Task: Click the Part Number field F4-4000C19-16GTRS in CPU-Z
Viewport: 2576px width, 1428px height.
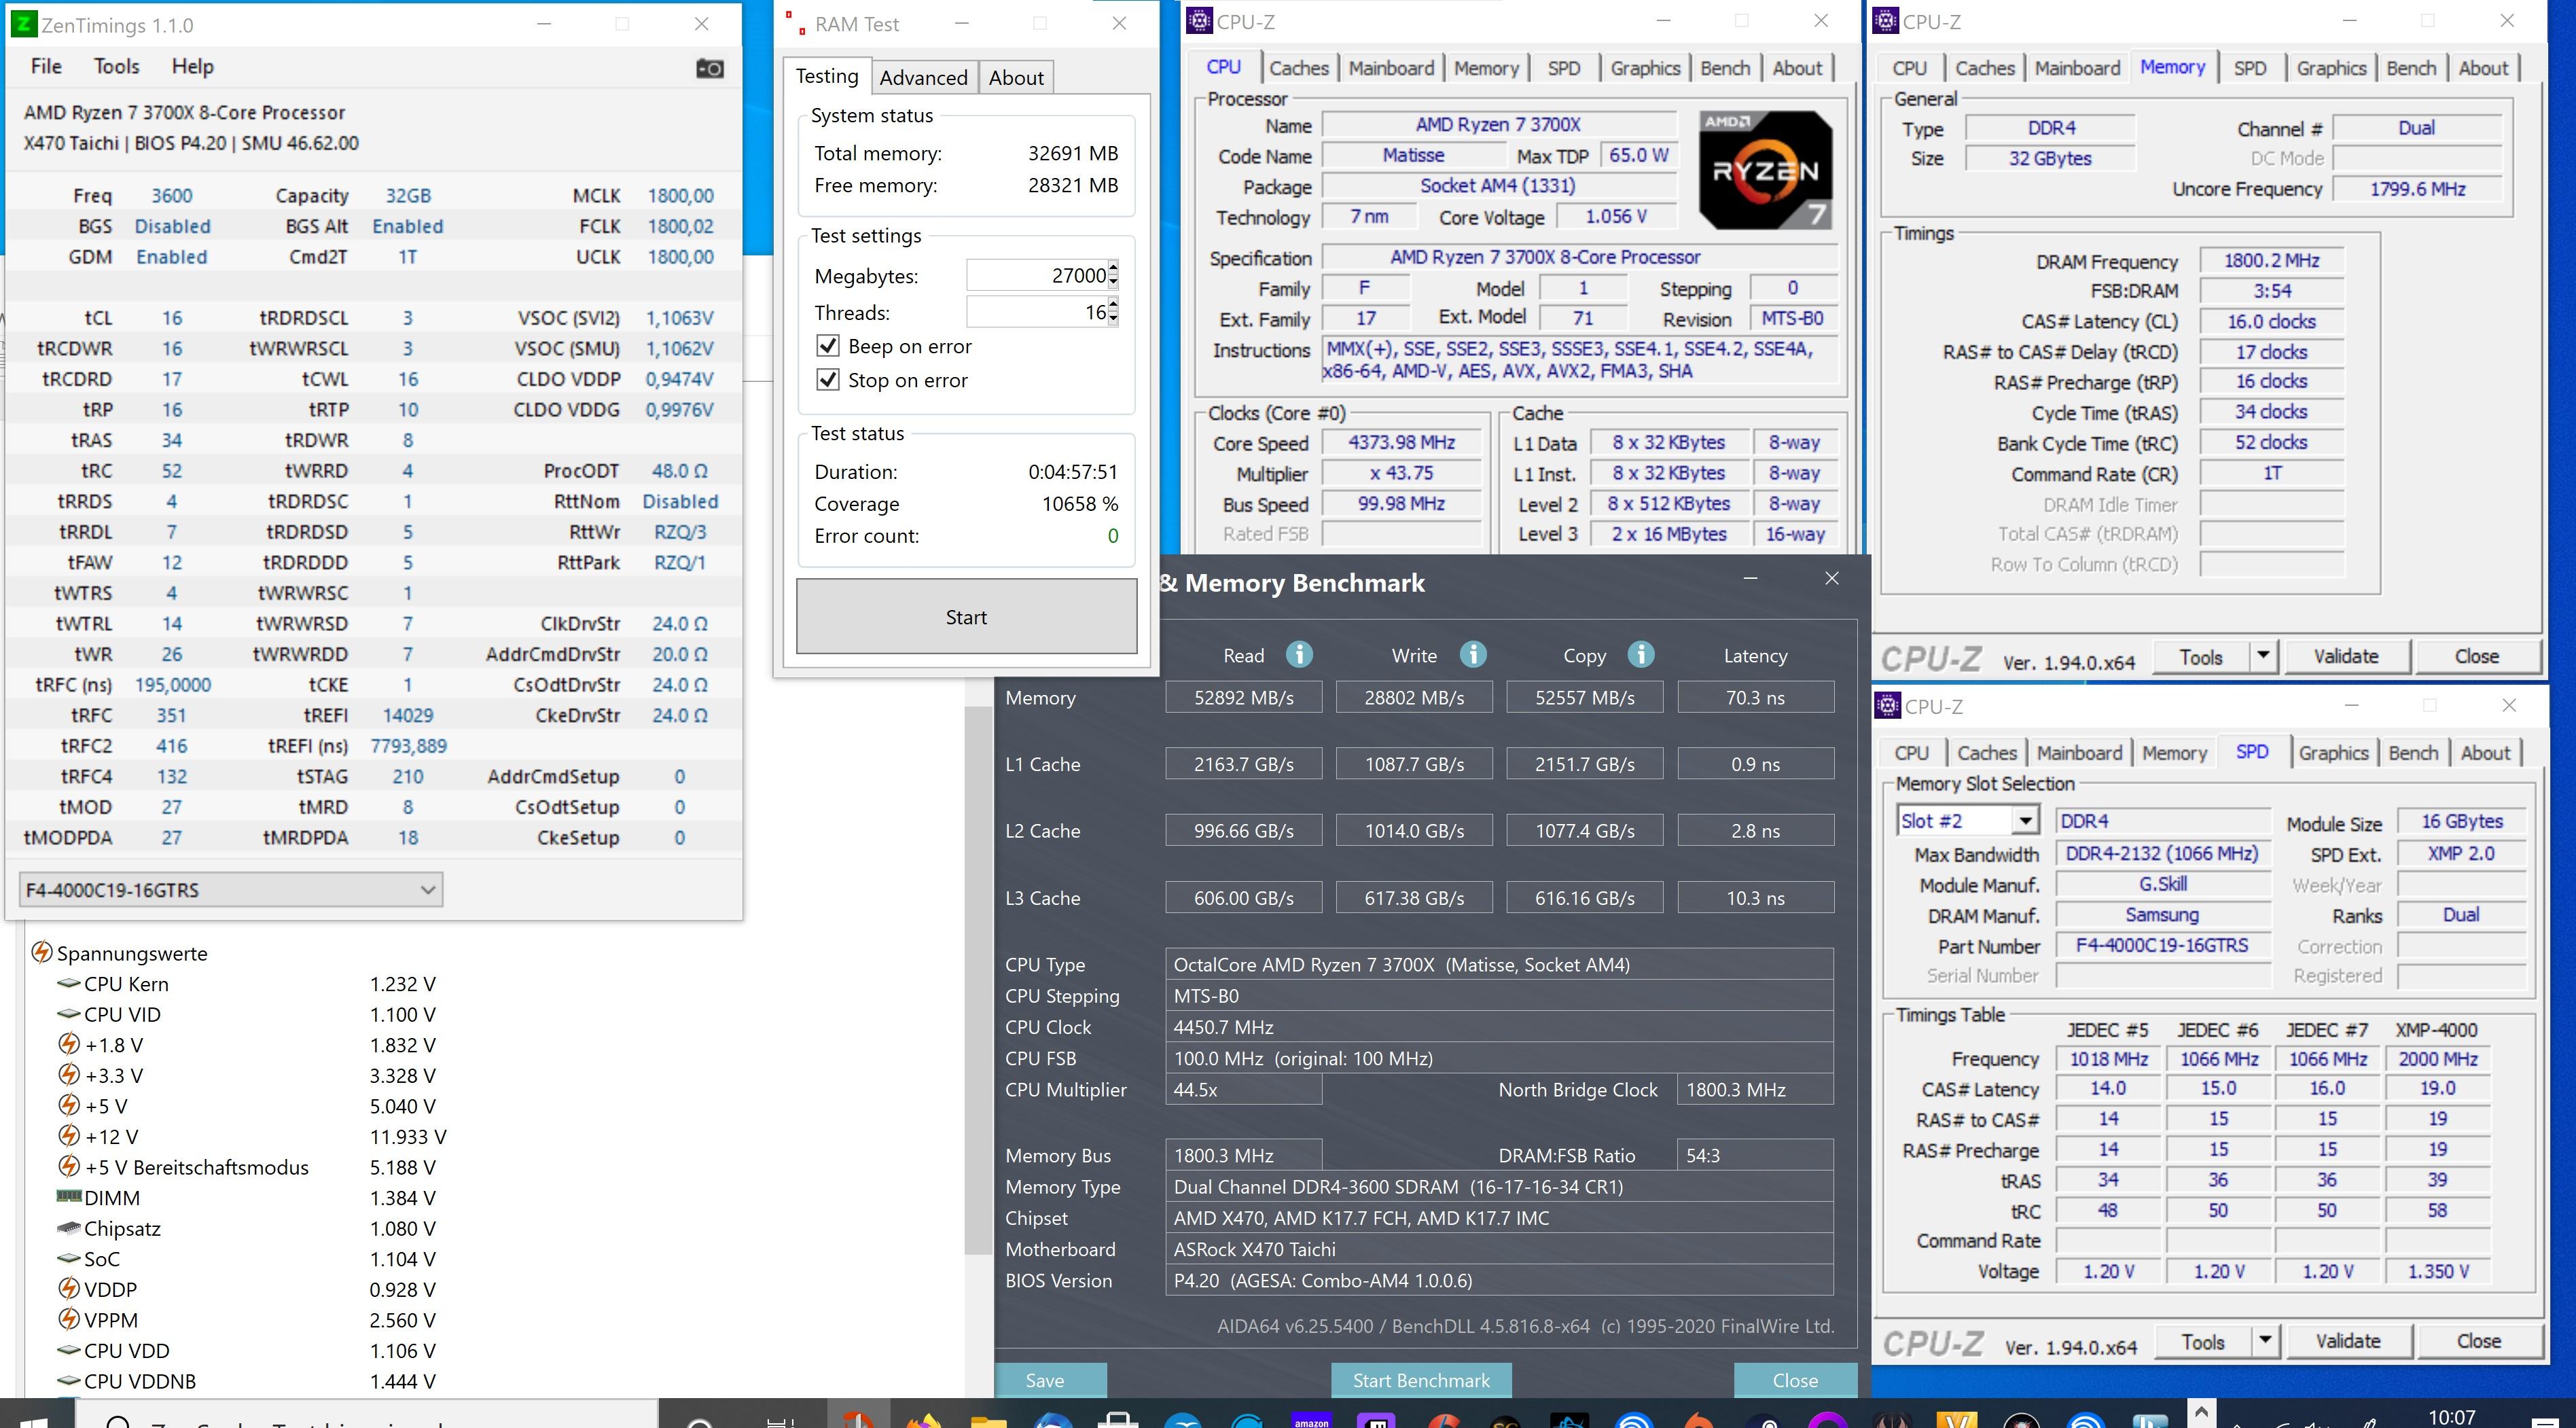Action: (x=2162, y=945)
